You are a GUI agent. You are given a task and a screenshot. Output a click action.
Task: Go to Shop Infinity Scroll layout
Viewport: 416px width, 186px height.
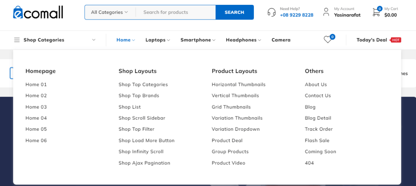141,151
